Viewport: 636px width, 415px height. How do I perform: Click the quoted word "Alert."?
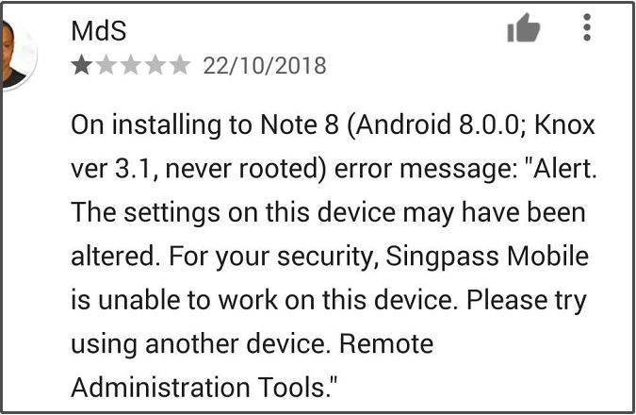coord(563,168)
